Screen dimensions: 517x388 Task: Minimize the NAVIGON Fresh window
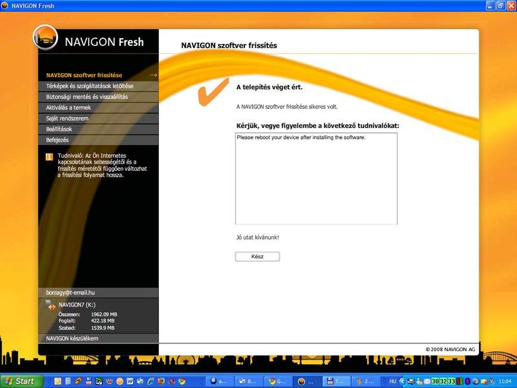click(x=491, y=5)
